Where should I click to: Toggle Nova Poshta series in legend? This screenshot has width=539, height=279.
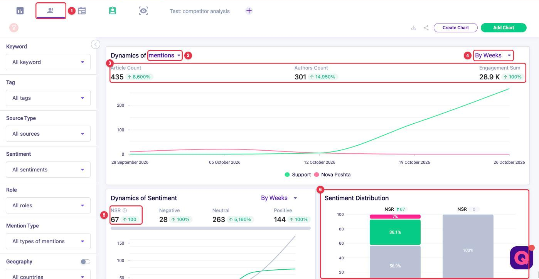point(332,175)
